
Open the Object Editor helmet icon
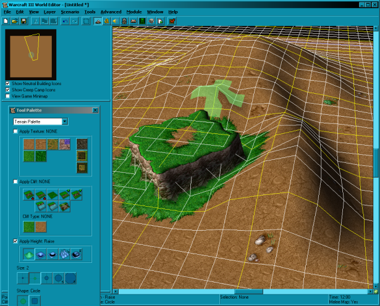point(124,22)
